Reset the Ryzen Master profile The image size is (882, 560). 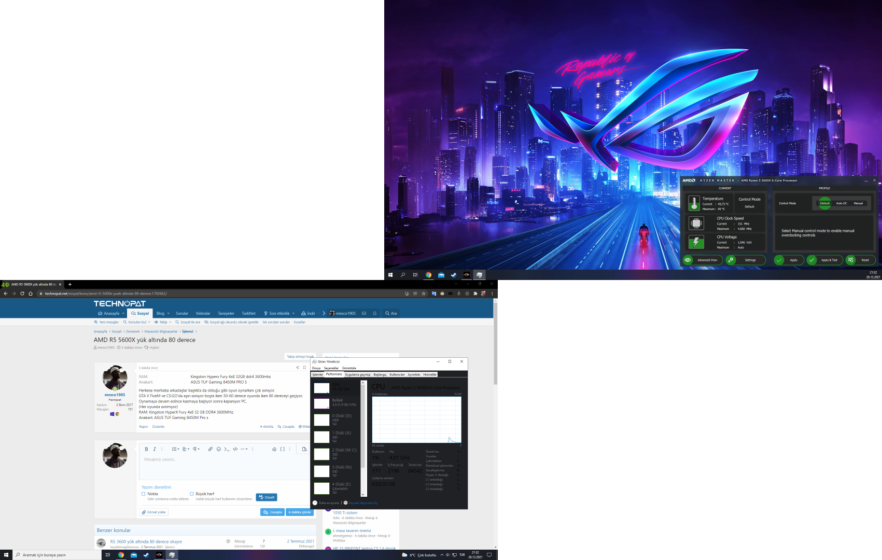[x=860, y=260]
